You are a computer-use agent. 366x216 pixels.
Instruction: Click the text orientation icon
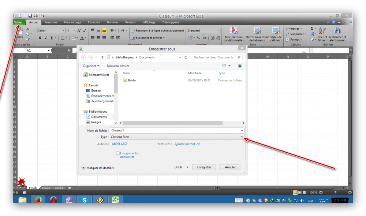coord(112,31)
